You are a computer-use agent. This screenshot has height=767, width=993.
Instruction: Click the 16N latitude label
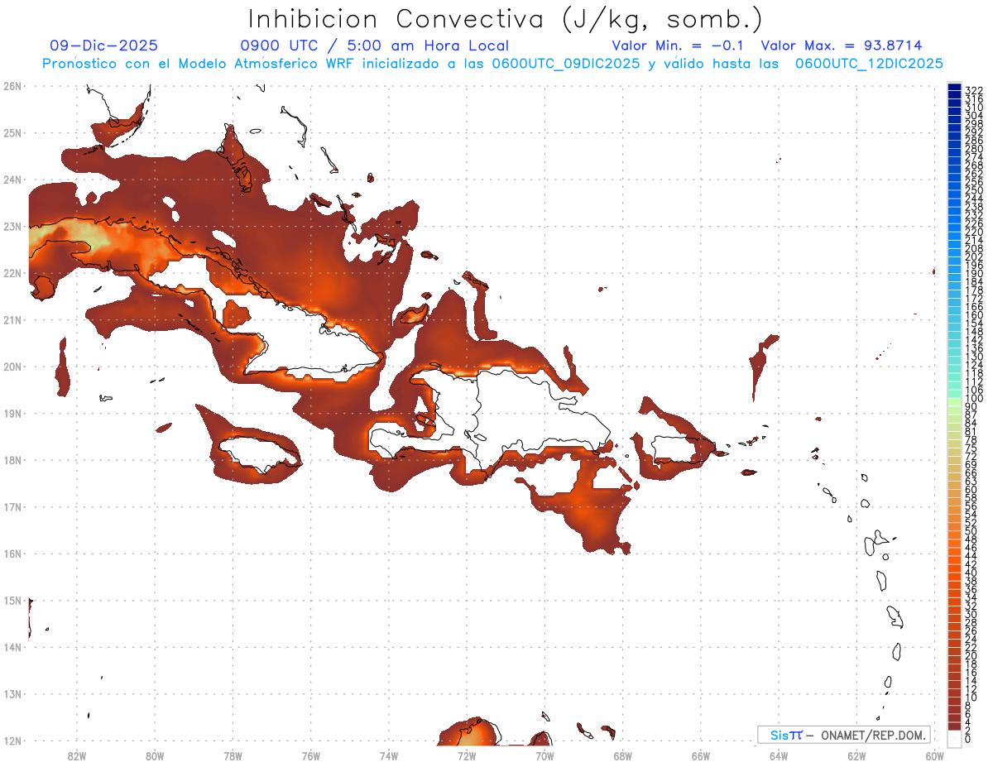pyautogui.click(x=12, y=554)
